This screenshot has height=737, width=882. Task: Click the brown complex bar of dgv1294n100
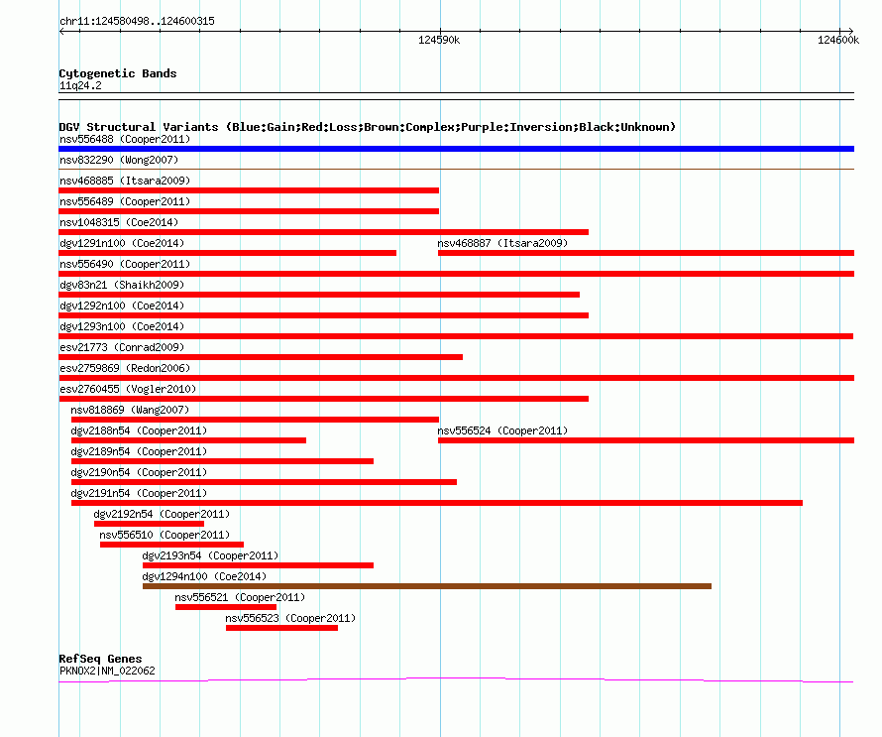[427, 586]
